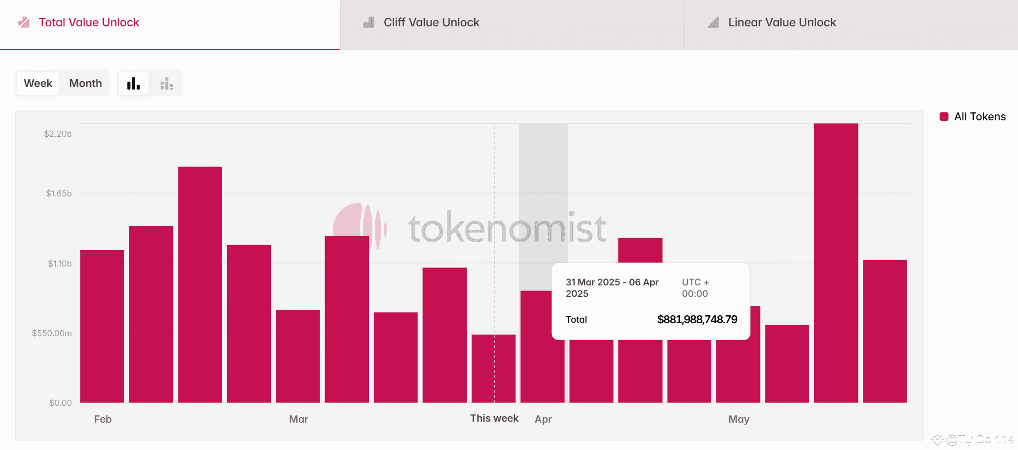Click the Week button in the time selector
Screen dimensions: 1018x450
pyautogui.click(x=38, y=83)
